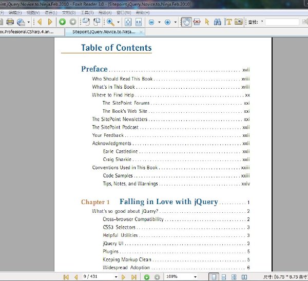Open the Find options dropdown arrow
Viewport: 308px width, 281px height.
pos(262,21)
